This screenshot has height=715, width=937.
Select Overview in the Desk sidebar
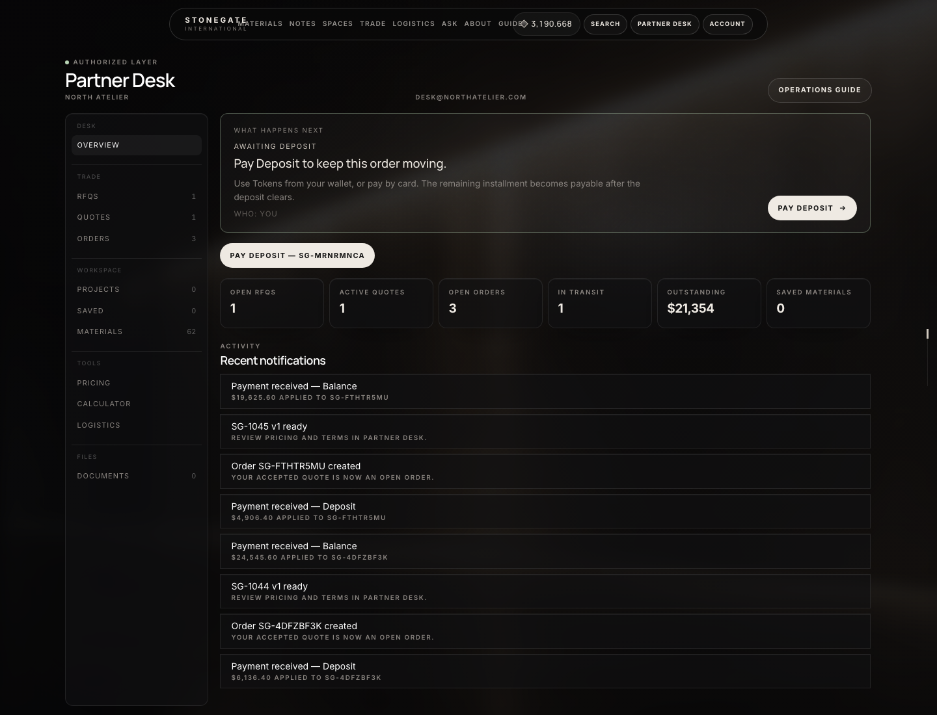137,145
